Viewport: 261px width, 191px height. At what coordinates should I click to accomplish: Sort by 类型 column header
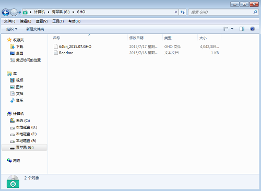[168, 38]
